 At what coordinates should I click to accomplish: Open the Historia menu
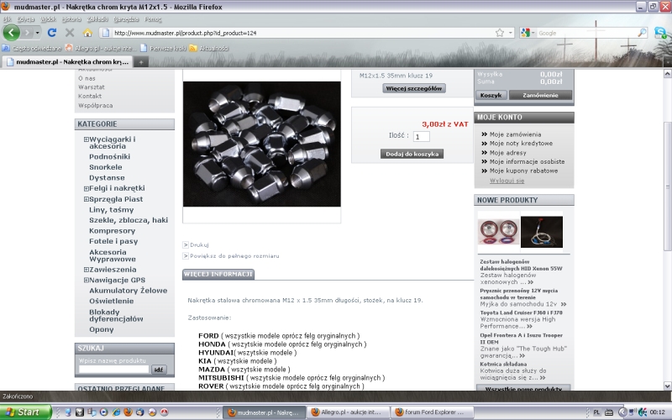point(71,18)
